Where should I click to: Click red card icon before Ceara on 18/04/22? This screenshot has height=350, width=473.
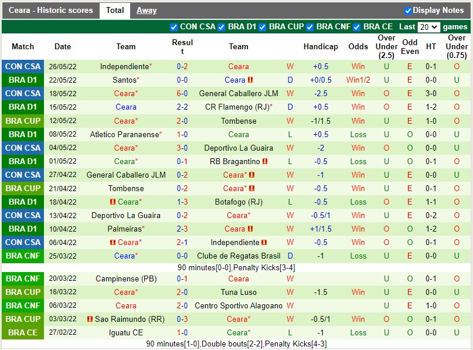pyautogui.click(x=113, y=202)
